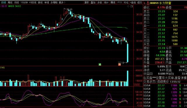Image resolution: width=187 pixels, height=108 pixels.
Task: Click the 标记 mark button
Action: (x=126, y=2)
